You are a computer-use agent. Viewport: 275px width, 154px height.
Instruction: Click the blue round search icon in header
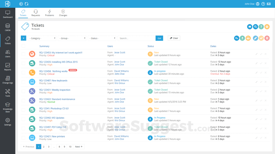click(255, 27)
